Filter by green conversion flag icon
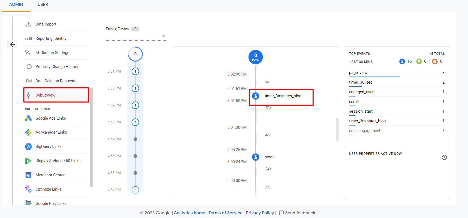This screenshot has height=218, width=468. click(x=419, y=62)
